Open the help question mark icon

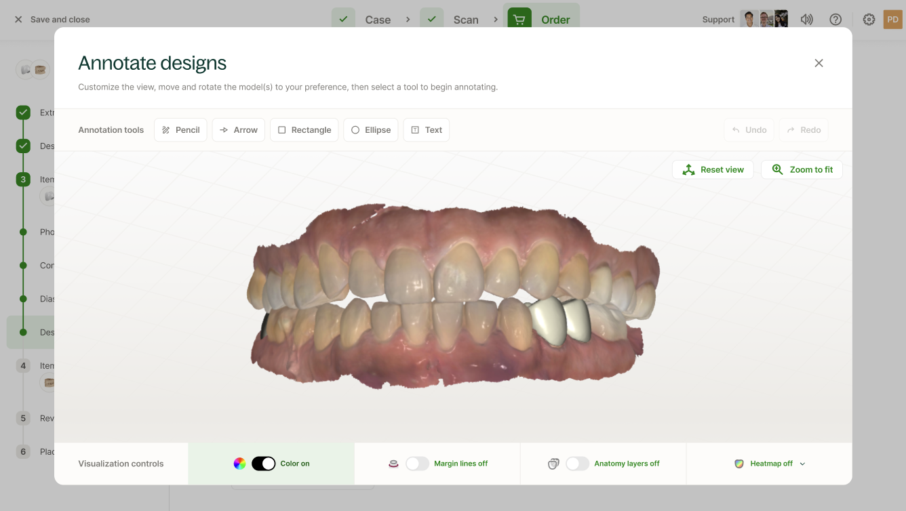835,20
